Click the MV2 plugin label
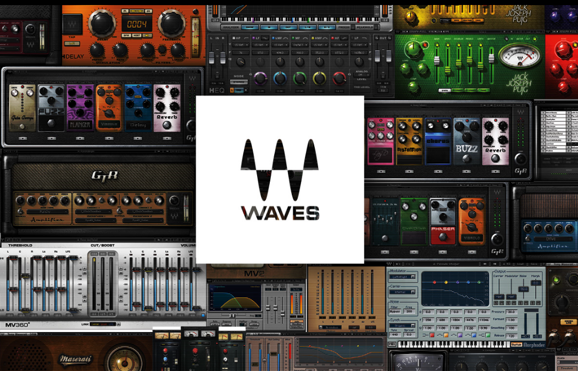578x371 pixels. 255,273
